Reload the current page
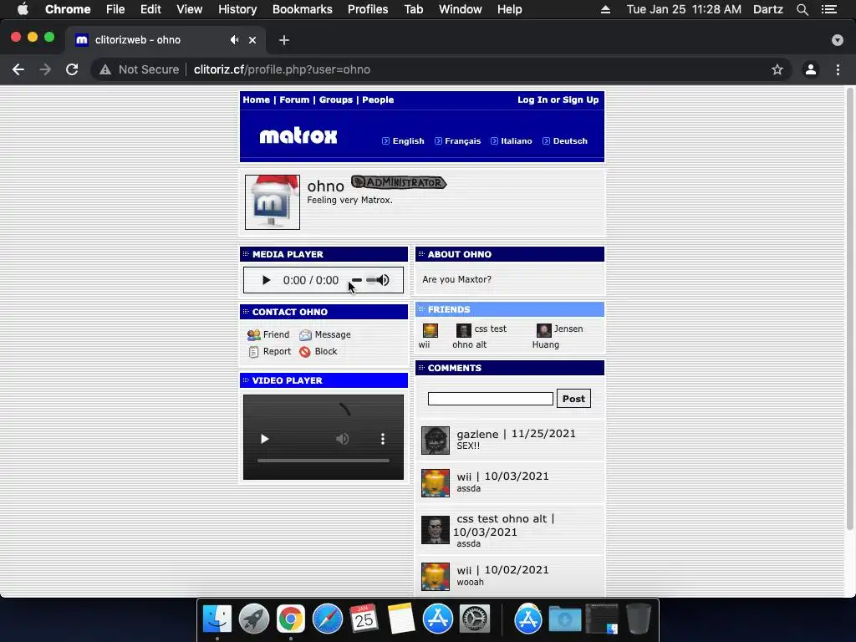 pos(72,69)
